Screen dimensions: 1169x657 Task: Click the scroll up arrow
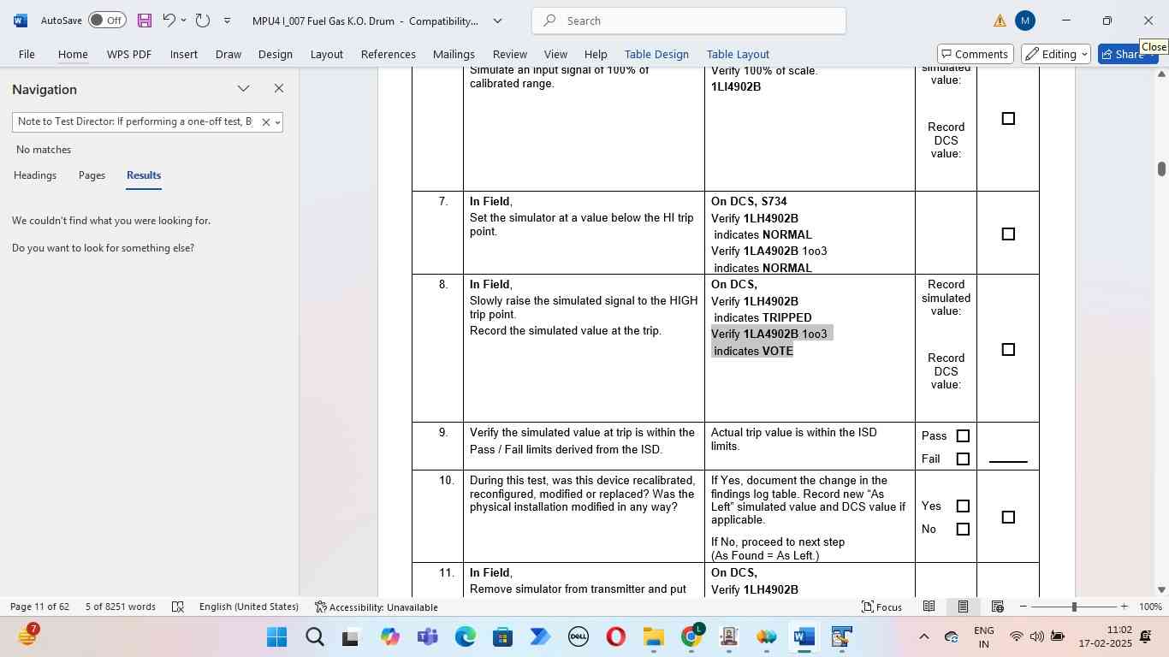pyautogui.click(x=1161, y=74)
